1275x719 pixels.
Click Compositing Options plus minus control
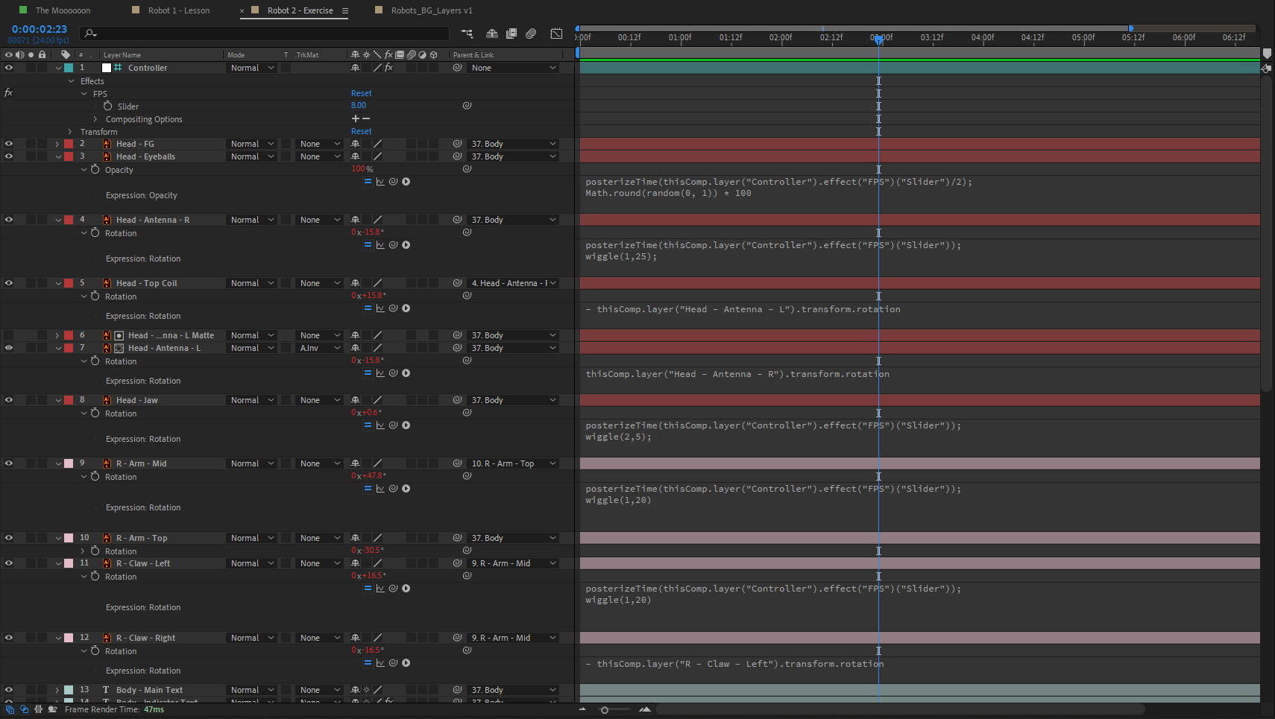click(x=361, y=118)
